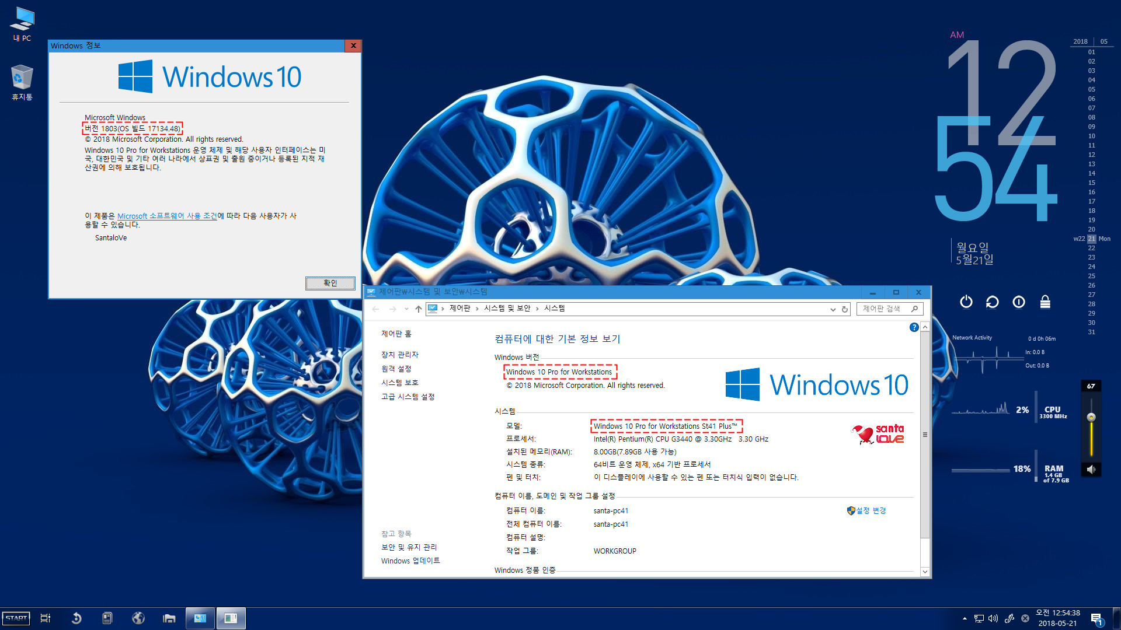The image size is (1121, 630).
Task: Select day 21 in calendar widget
Action: tap(1091, 239)
